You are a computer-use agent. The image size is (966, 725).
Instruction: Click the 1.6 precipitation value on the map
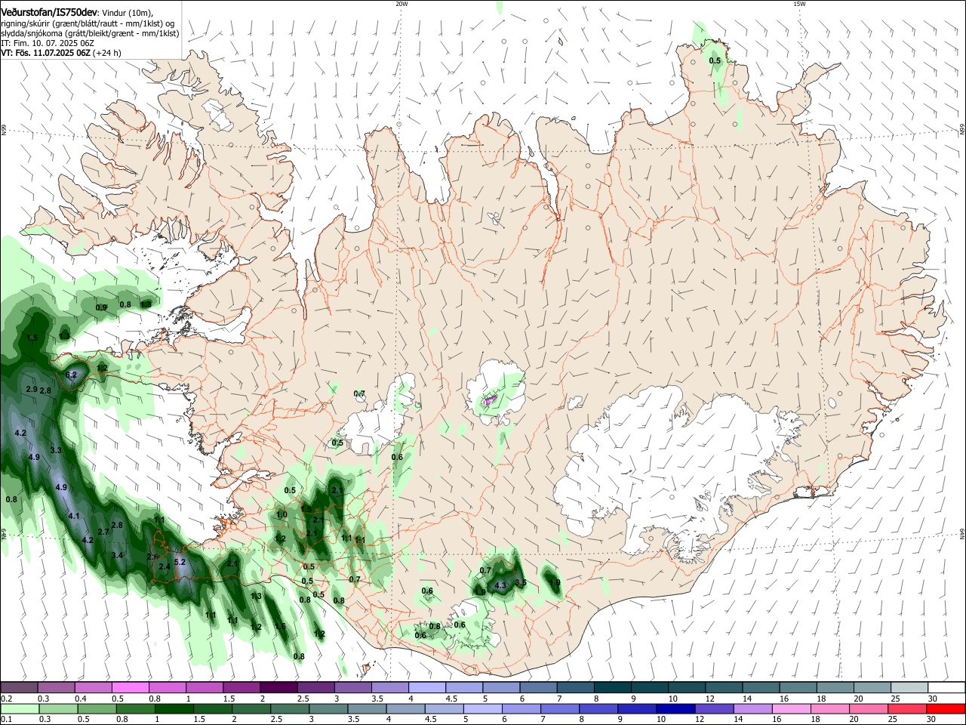click(x=280, y=626)
